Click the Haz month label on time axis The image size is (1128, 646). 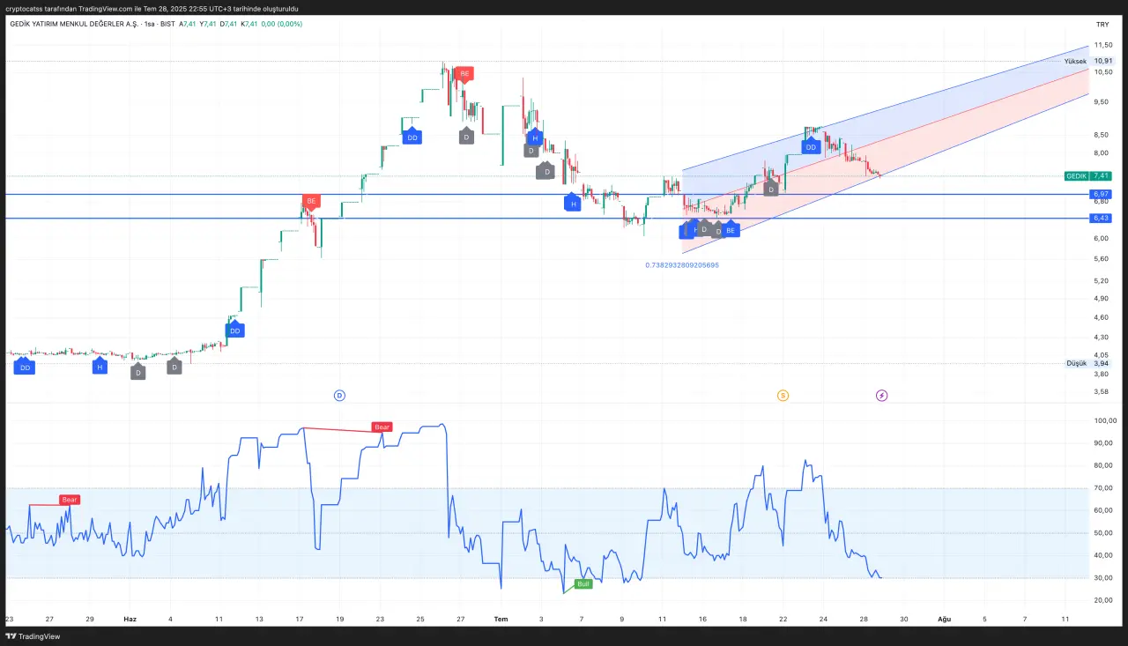130,619
